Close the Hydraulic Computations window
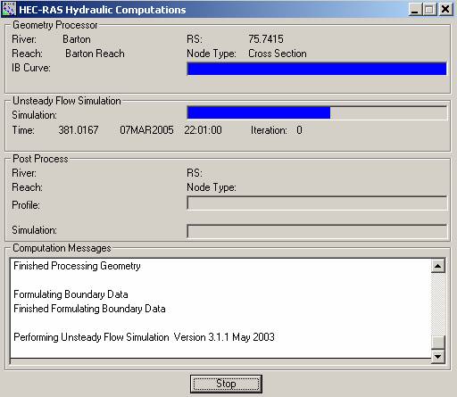The height and width of the screenshot is (397, 457). click(445, 9)
